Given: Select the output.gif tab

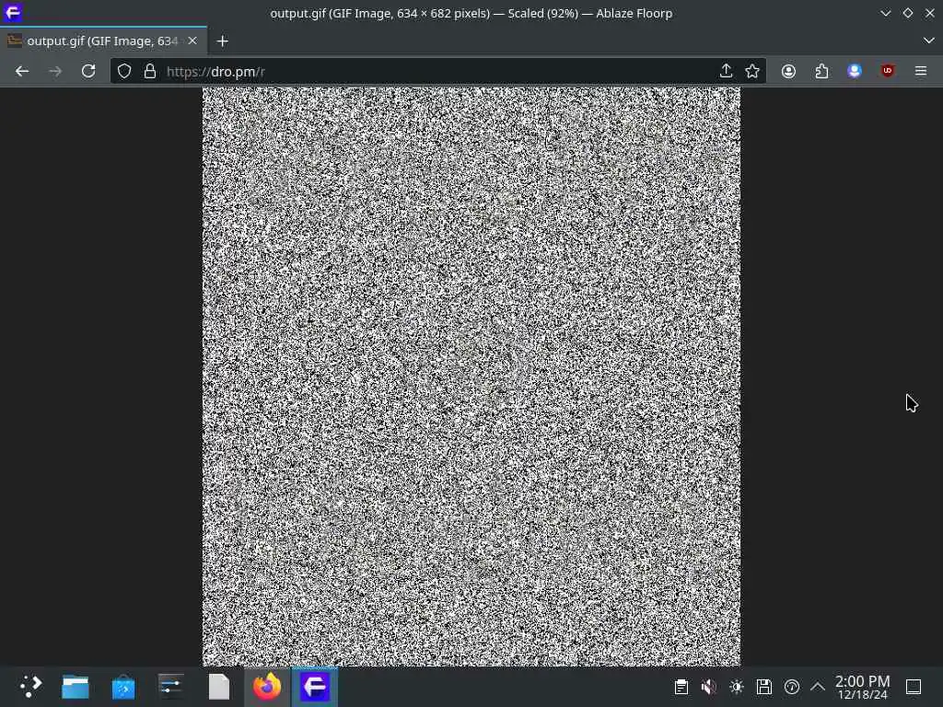Looking at the screenshot, I should pos(103,41).
